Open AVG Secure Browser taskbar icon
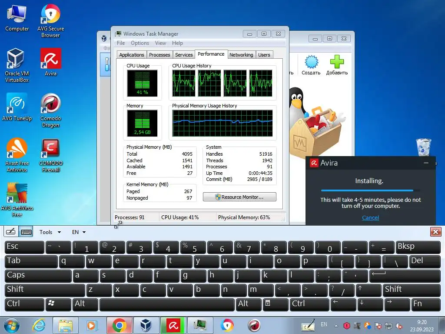The width and height of the screenshot is (445, 334). 227,325
